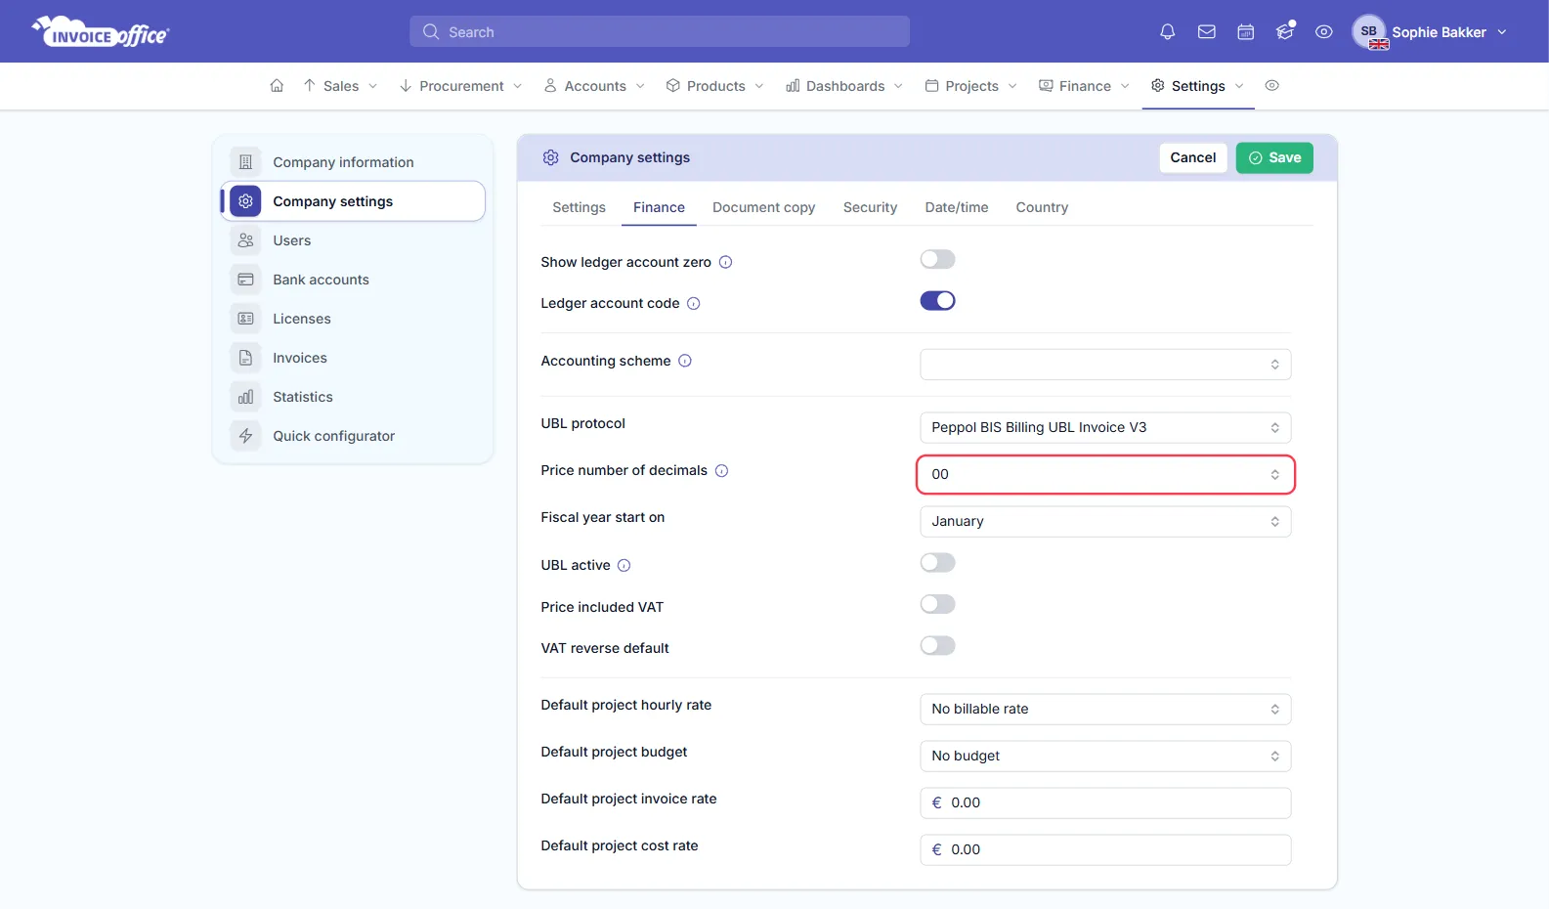1549x909 pixels.
Task: Click the graduation cap help icon
Action: pyautogui.click(x=1285, y=32)
